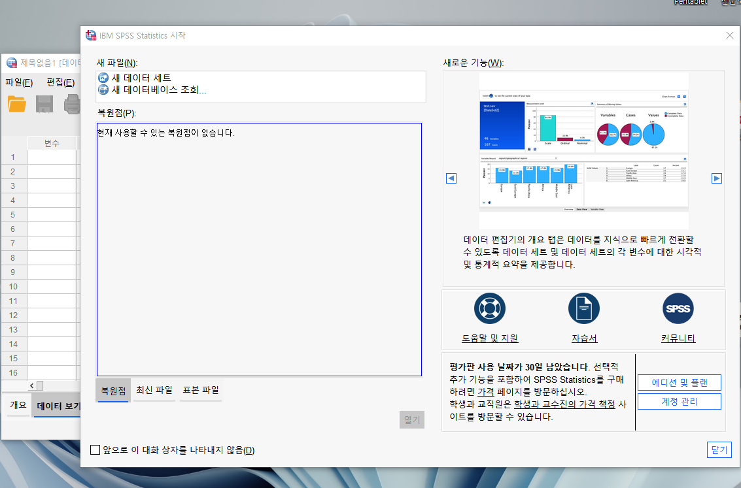Click the 에디션 및 플랜 button

[x=679, y=382]
